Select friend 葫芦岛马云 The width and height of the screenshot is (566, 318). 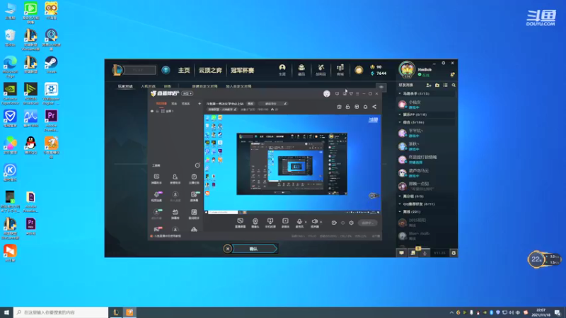[x=426, y=173]
